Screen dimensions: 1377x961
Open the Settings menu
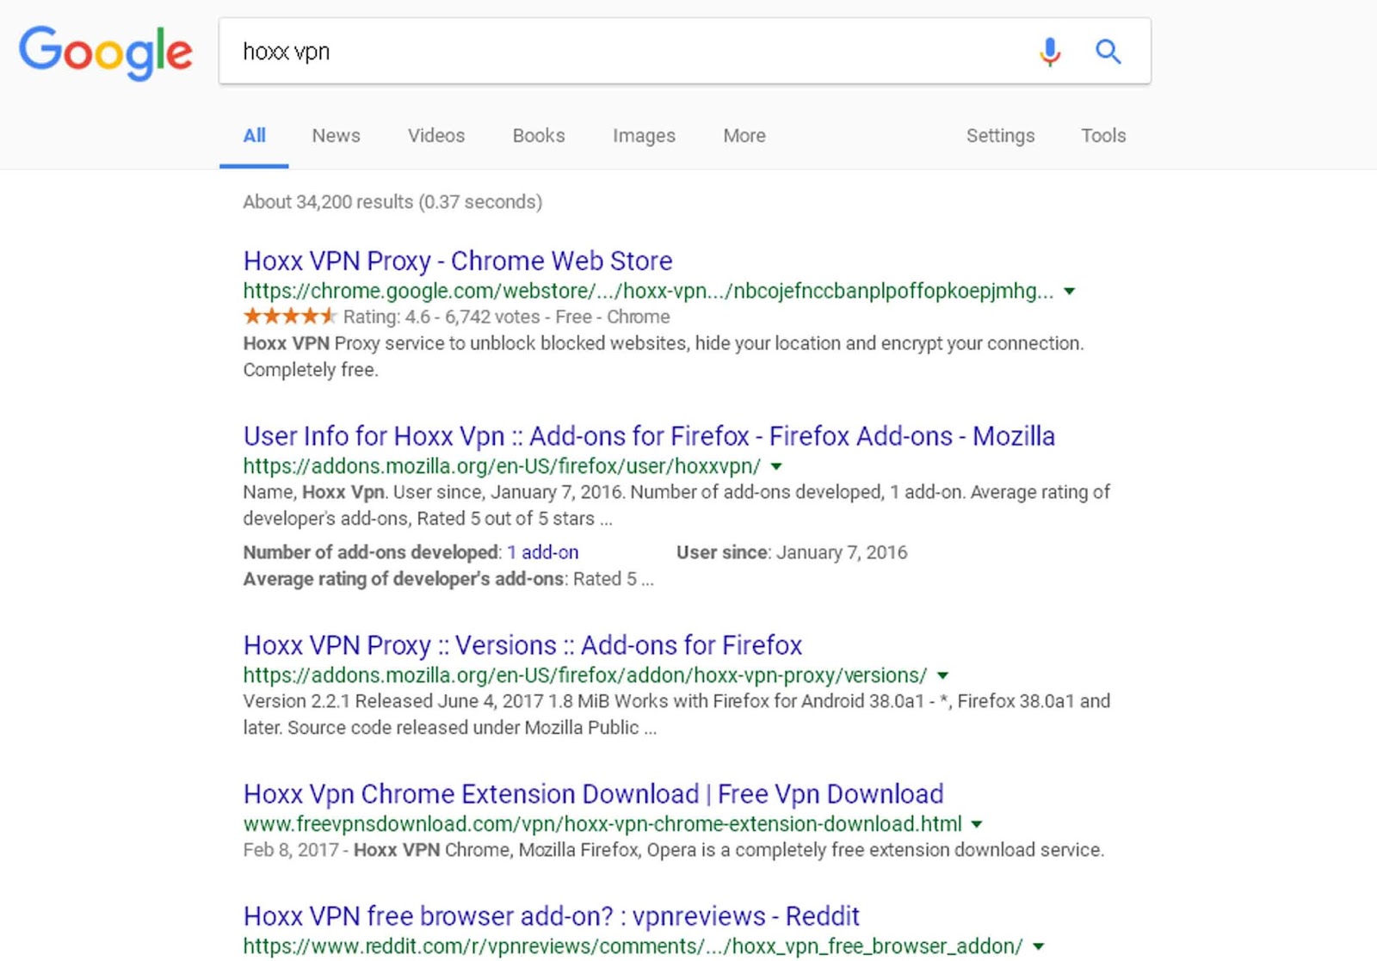1000,136
